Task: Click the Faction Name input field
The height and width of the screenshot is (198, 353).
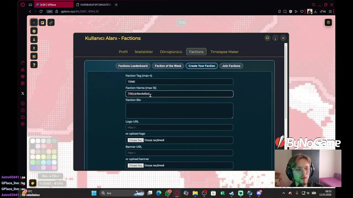Action: point(179,94)
